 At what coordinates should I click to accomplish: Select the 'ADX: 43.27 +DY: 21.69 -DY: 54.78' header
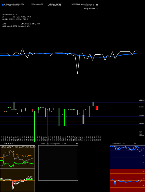coord(18,147)
